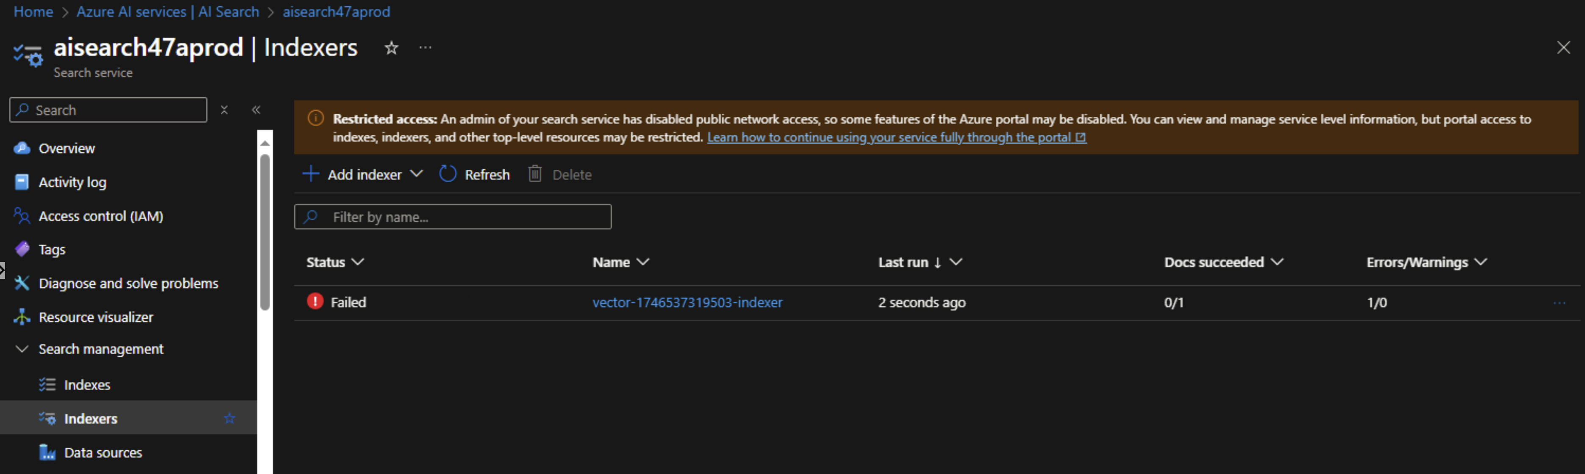Click the sidebar Search input field

[108, 110]
